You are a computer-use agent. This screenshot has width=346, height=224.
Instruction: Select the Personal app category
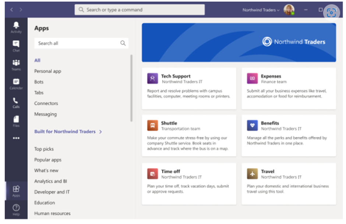[x=47, y=71]
